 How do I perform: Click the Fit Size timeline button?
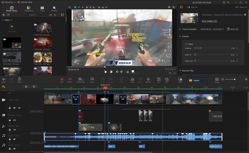[x=217, y=80]
